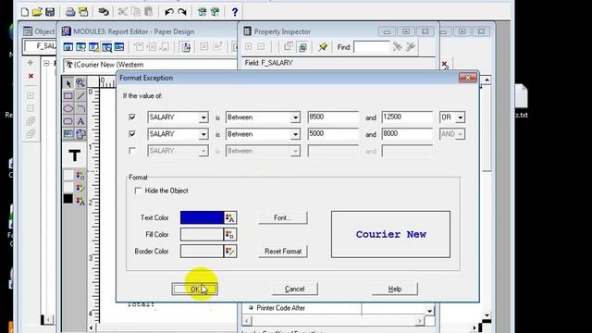The width and height of the screenshot is (592, 333).
Task: Open the Courier New font name dropdown
Action: [x=150, y=65]
